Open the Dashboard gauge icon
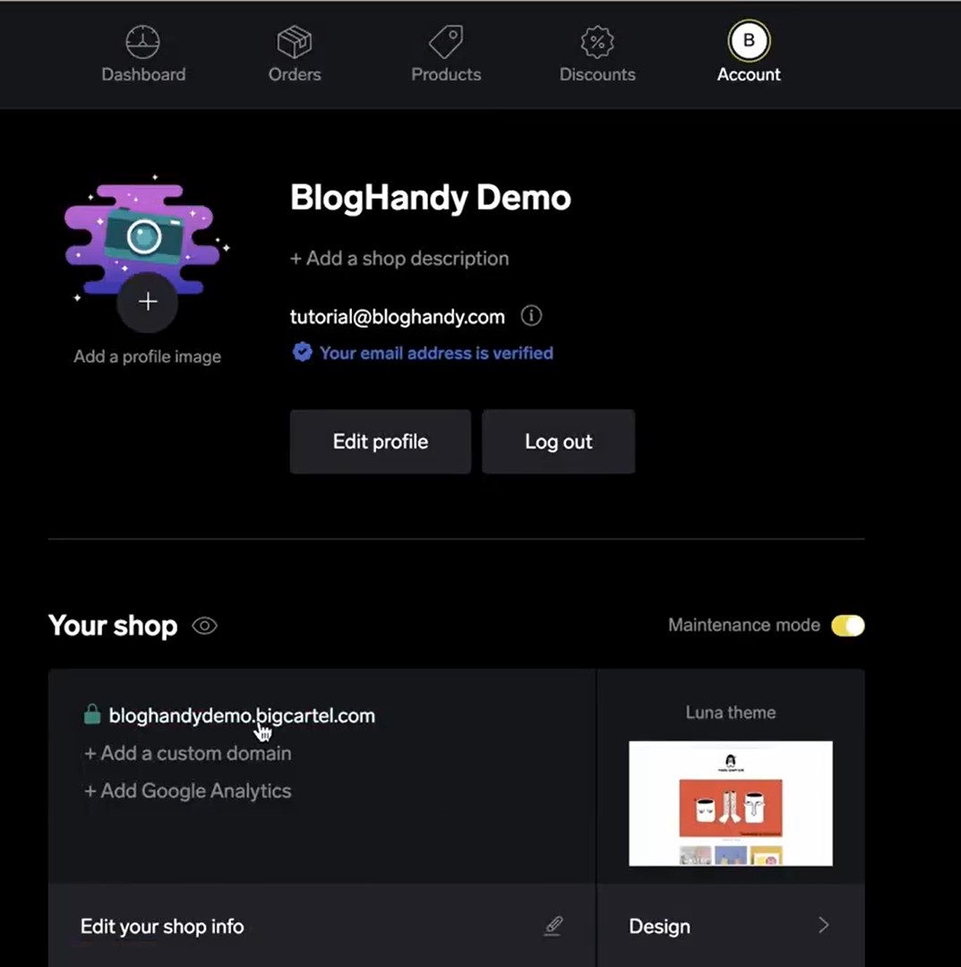 [142, 41]
